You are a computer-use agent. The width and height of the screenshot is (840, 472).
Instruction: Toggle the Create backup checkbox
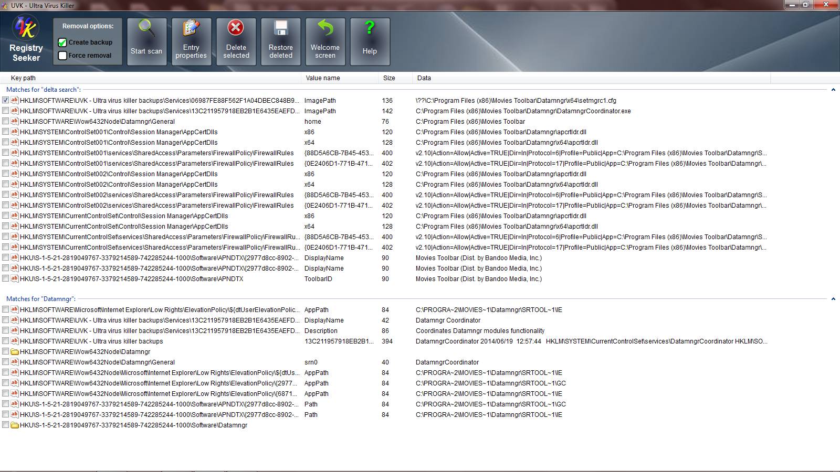tap(62, 42)
